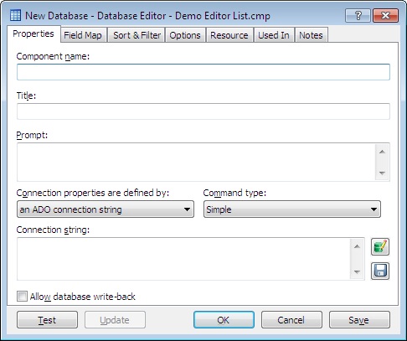The height and width of the screenshot is (341, 407).
Task: Enable Allow database write-back checkbox
Action: (22, 297)
